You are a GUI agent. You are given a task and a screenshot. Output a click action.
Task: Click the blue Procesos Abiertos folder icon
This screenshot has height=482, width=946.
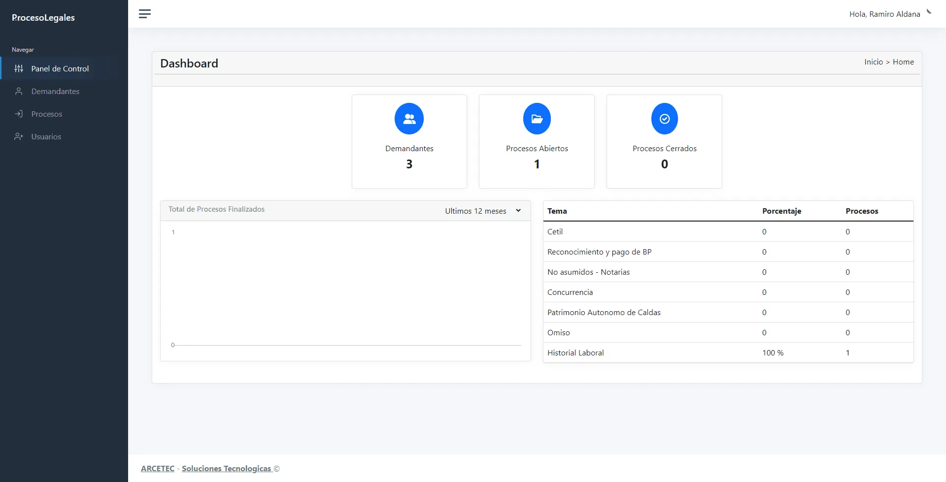[537, 119]
